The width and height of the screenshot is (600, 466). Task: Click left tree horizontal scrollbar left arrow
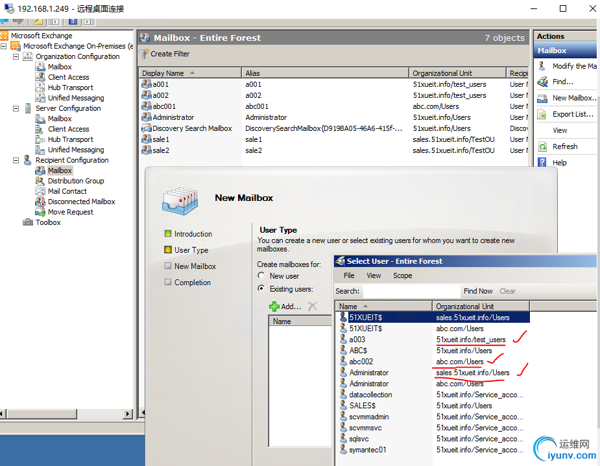click(3, 414)
